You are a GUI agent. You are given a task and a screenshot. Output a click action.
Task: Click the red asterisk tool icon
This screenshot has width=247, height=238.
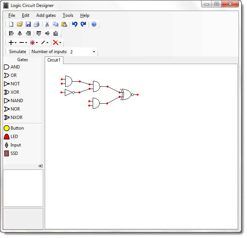click(32, 42)
